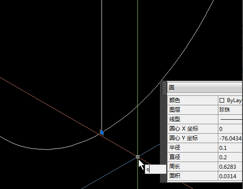Click the 颜色 property label
Image resolution: width=243 pixels, height=189 pixels.
pos(175,100)
